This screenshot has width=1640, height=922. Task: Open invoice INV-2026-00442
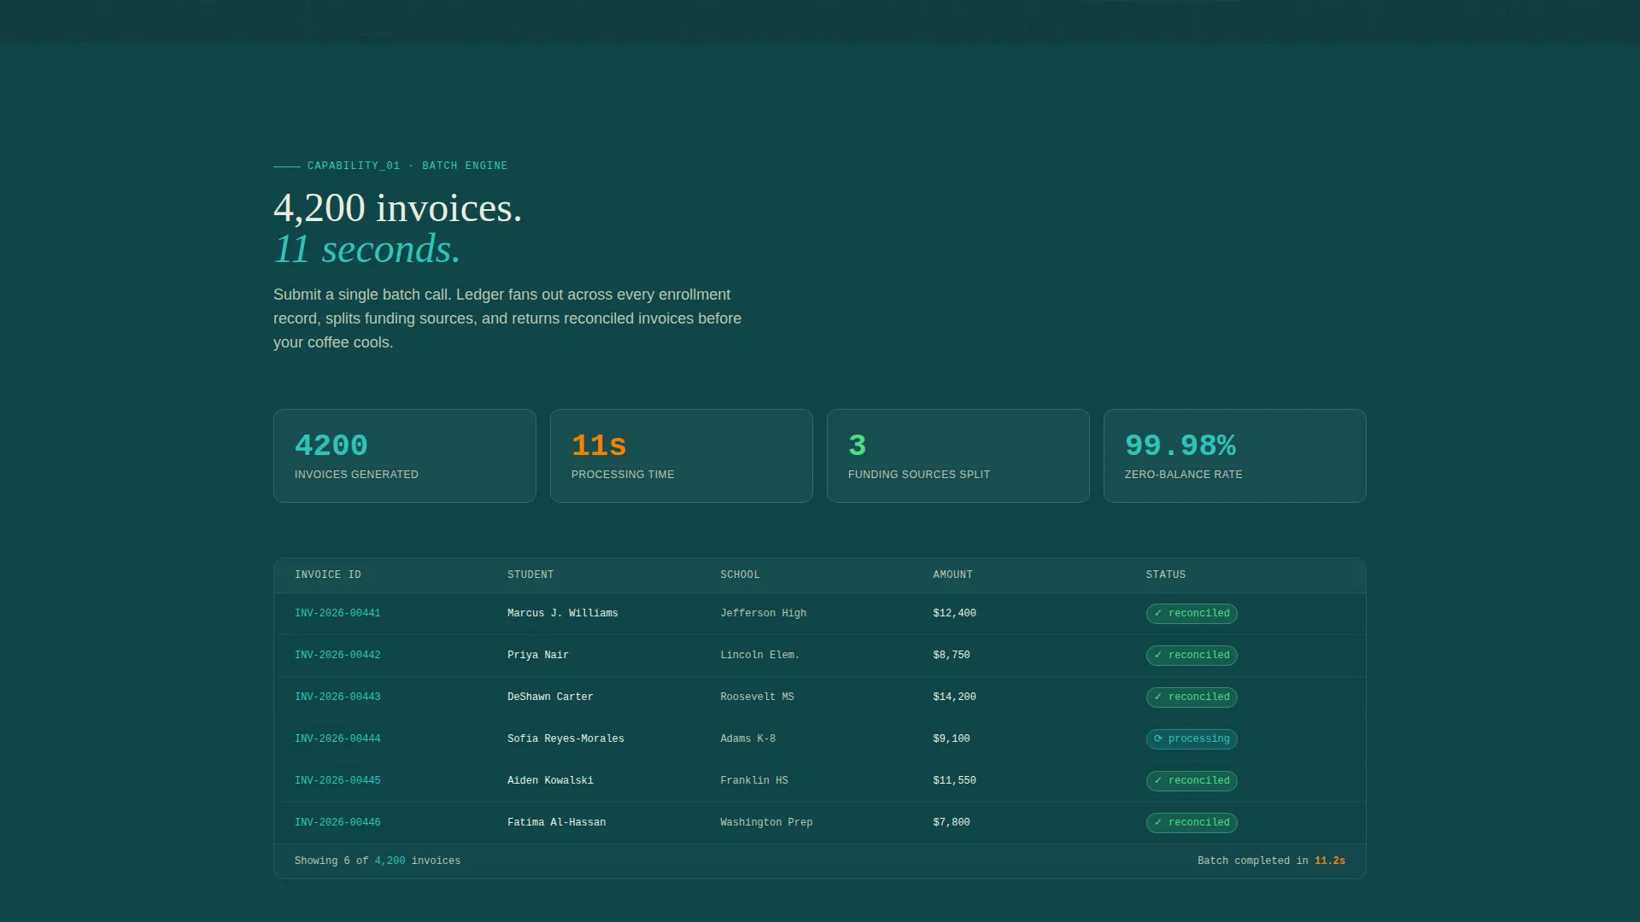point(337,655)
